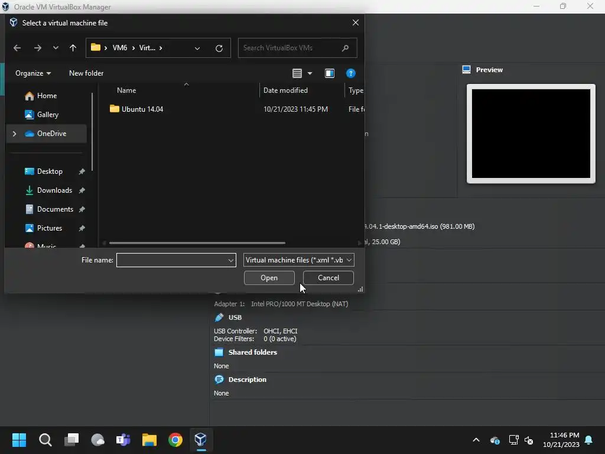Click the Preview section header in VirtualBox Manager
Screen dimensions: 605x454
coord(489,70)
